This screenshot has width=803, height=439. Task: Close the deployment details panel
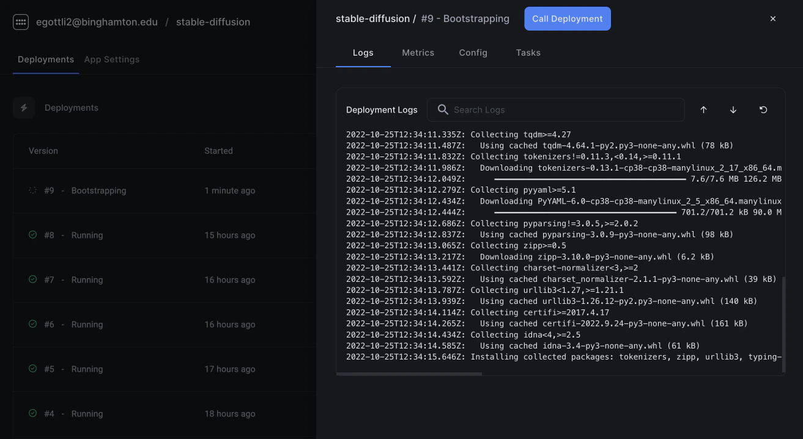[773, 19]
